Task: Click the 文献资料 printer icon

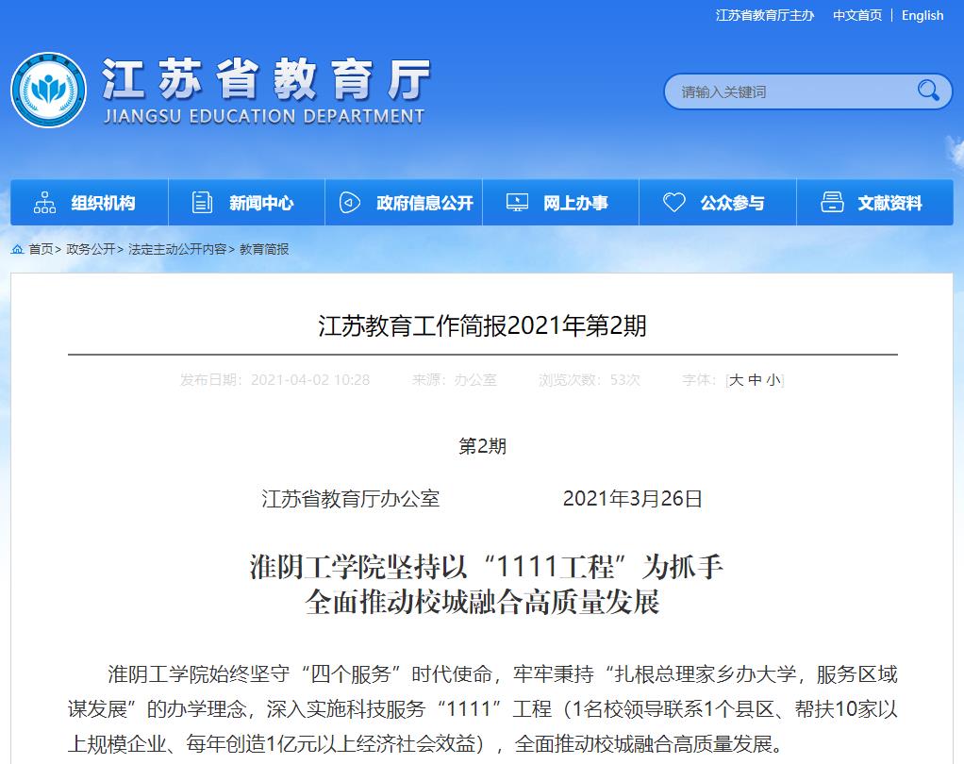Action: (832, 203)
